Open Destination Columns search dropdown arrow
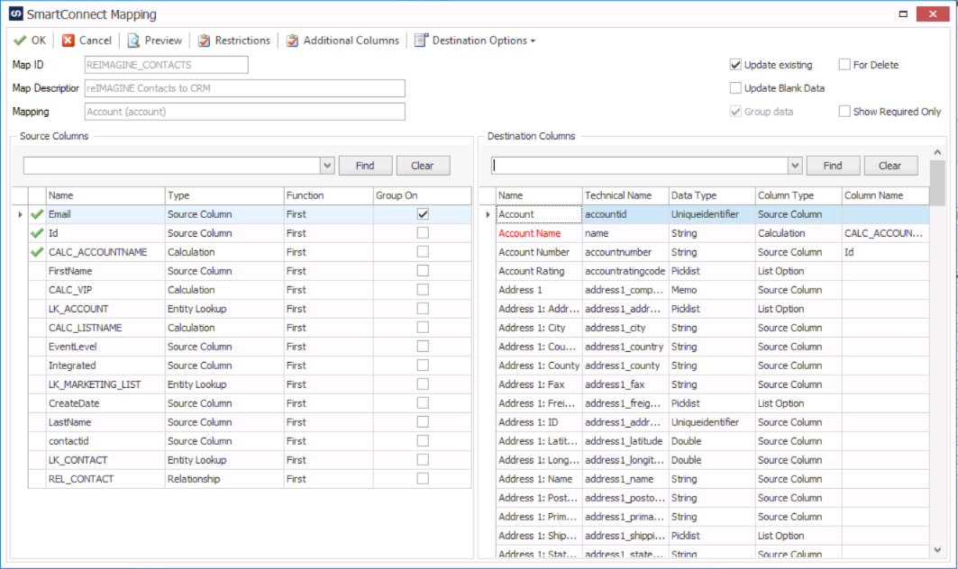 (x=795, y=166)
